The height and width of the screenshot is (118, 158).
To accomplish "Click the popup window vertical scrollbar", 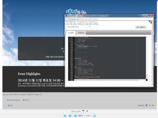I will coord(152,53).
